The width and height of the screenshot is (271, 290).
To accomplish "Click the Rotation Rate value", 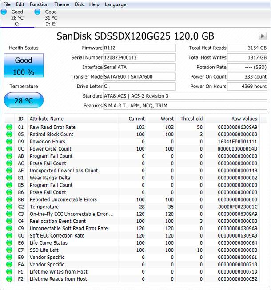I will 247,67.
